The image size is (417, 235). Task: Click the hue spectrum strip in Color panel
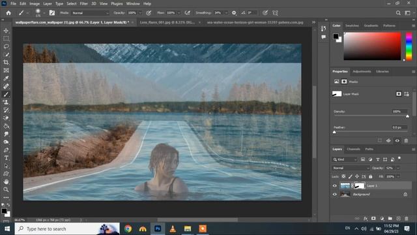pyautogui.click(x=409, y=46)
